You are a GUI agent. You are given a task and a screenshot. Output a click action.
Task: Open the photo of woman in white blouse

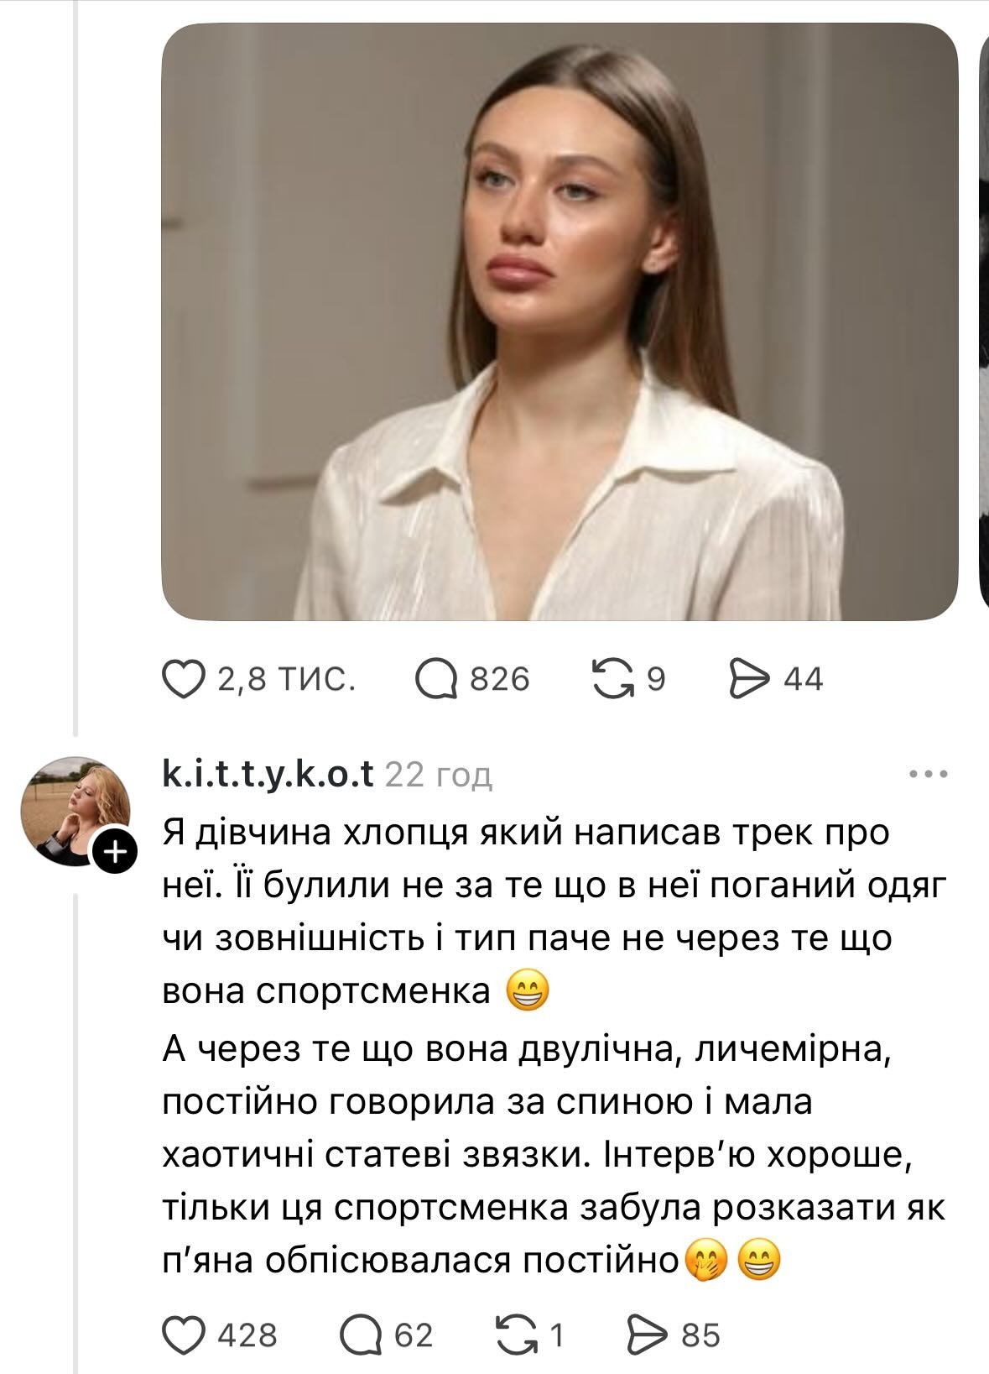pos(560,321)
